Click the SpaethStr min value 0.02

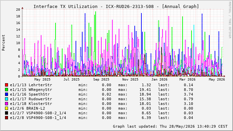pos(107,94)
